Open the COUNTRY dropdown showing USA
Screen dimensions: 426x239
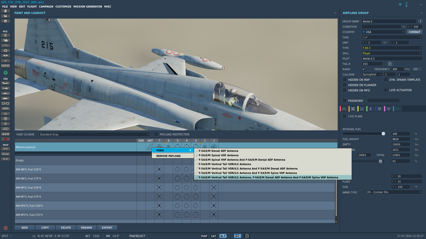tap(383, 32)
